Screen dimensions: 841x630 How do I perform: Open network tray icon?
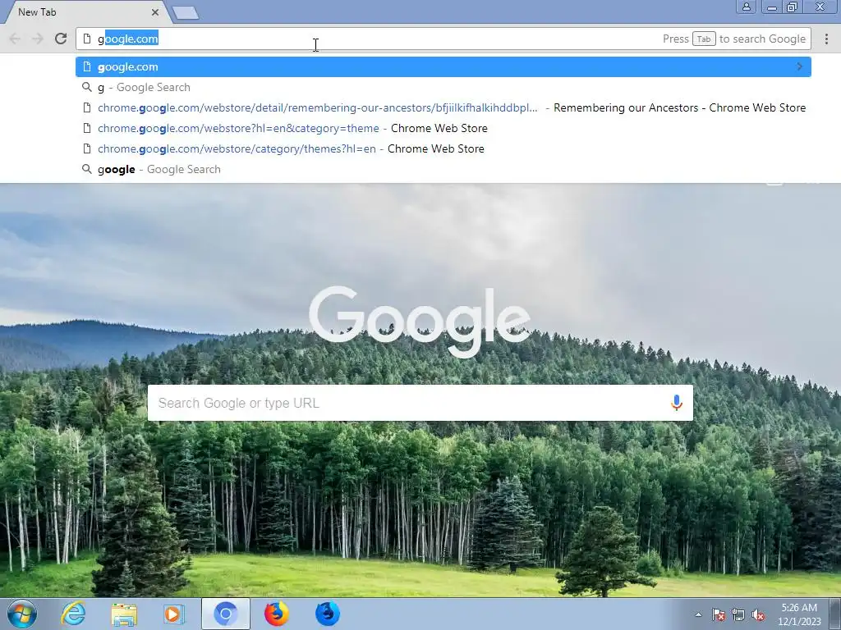click(x=738, y=614)
